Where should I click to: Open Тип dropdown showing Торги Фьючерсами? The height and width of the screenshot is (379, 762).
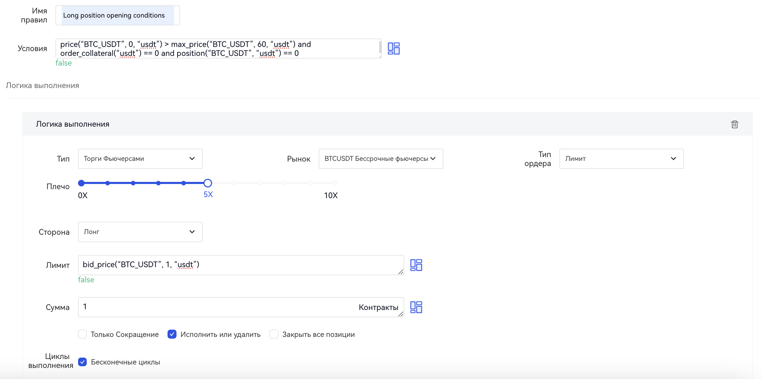[140, 159]
